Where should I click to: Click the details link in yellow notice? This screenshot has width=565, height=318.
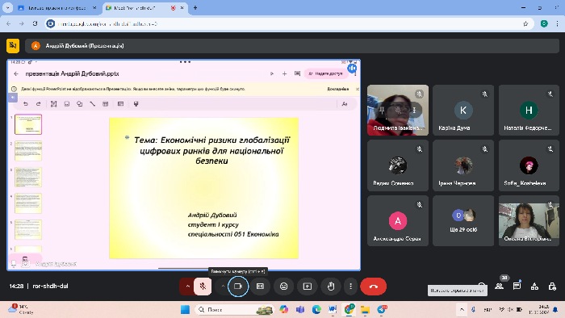click(x=337, y=89)
